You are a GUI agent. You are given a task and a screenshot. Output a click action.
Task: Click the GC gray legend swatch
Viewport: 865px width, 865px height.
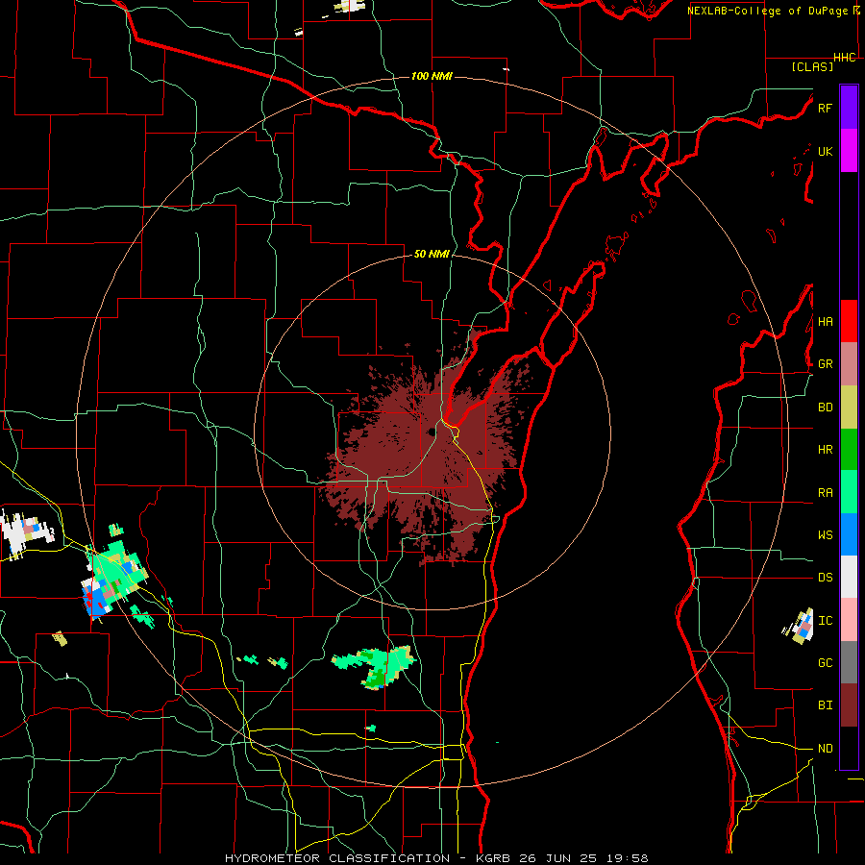pyautogui.click(x=849, y=662)
